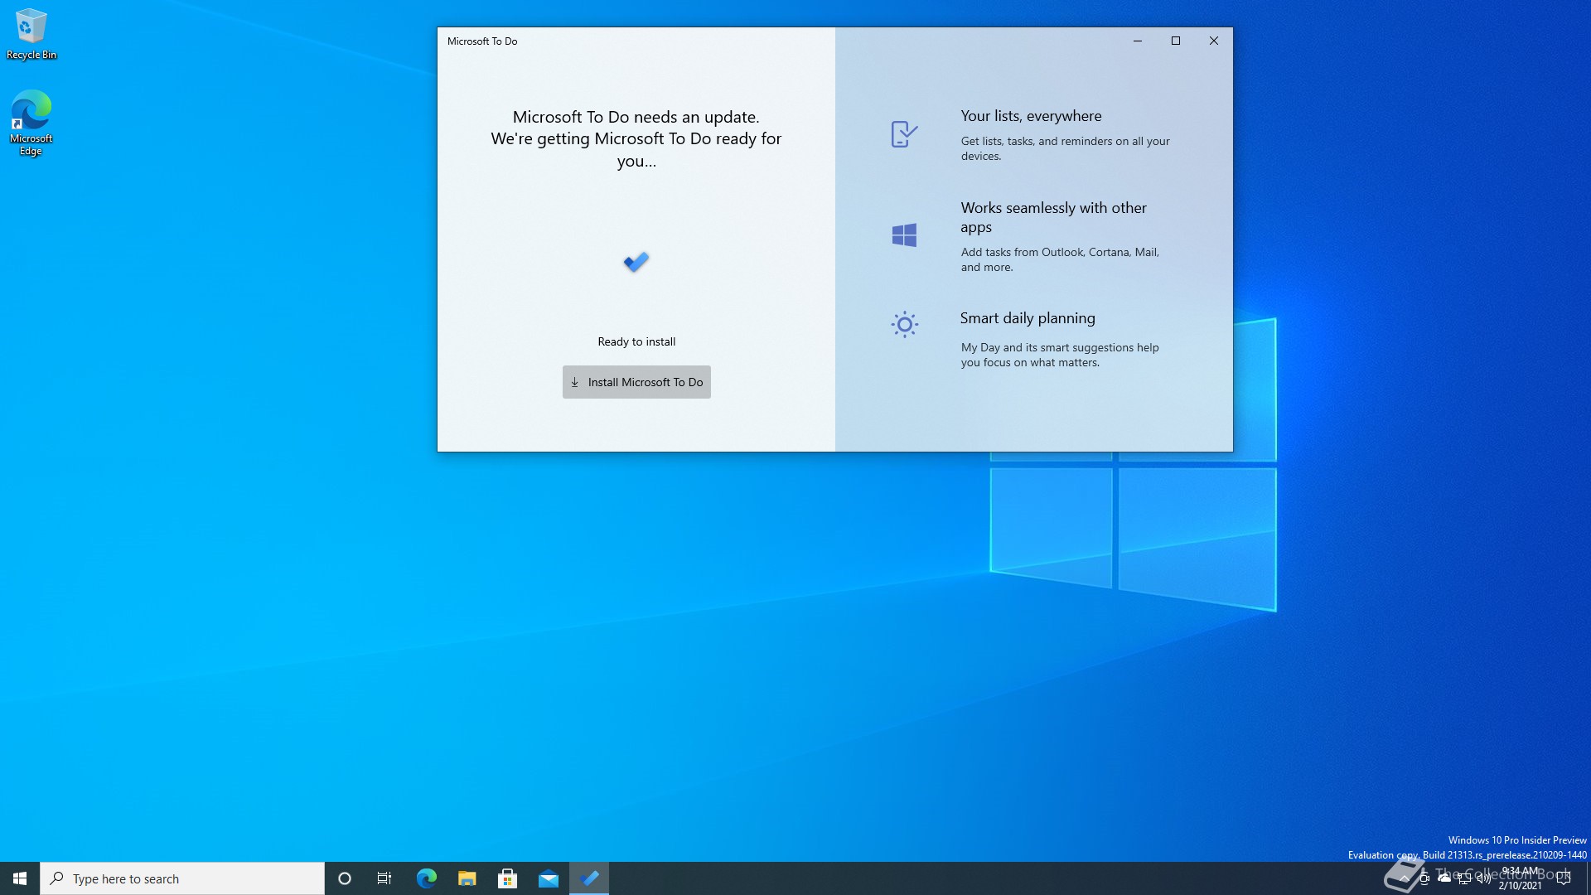
Task: Select the 'Microsoft To Do needs an update' message
Action: click(x=636, y=117)
